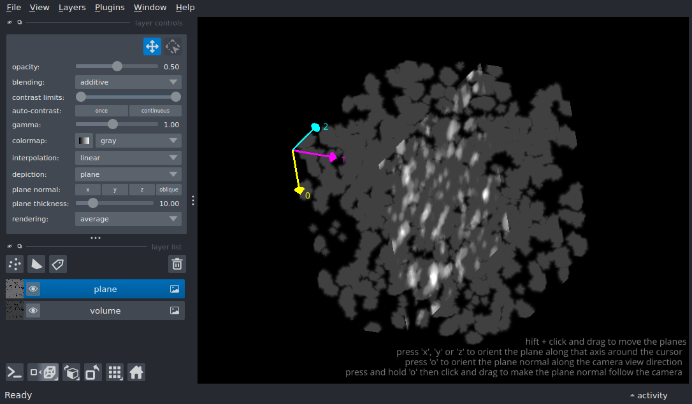Open the colormap gray dropdown

pyautogui.click(x=138, y=141)
